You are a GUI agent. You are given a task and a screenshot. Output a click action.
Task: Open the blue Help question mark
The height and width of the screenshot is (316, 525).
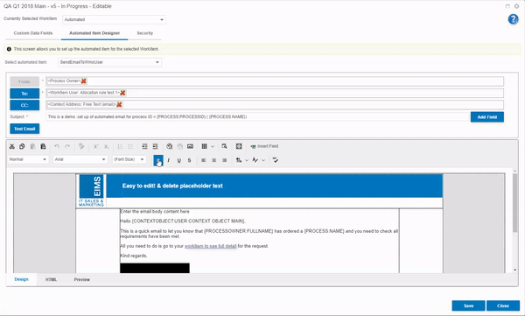(513, 19)
